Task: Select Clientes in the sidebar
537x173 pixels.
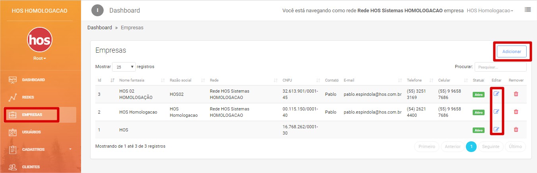Action: pyautogui.click(x=31, y=167)
